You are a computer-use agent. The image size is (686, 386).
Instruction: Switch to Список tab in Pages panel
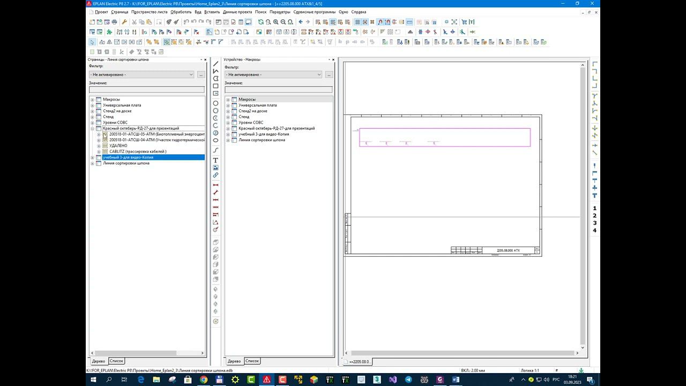116,361
